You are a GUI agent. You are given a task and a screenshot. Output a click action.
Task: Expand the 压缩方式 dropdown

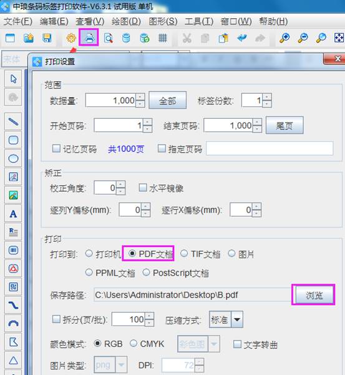coord(237,319)
